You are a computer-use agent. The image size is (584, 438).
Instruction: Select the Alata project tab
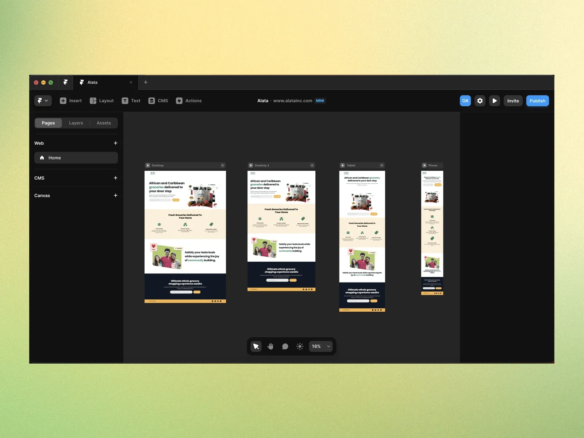pos(105,82)
